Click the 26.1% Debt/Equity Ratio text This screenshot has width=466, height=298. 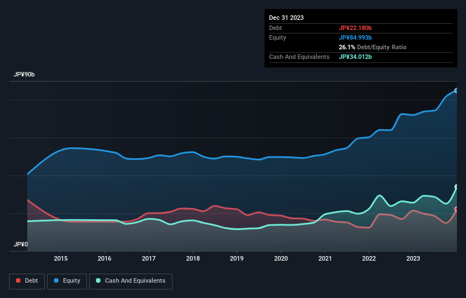[x=372, y=47]
